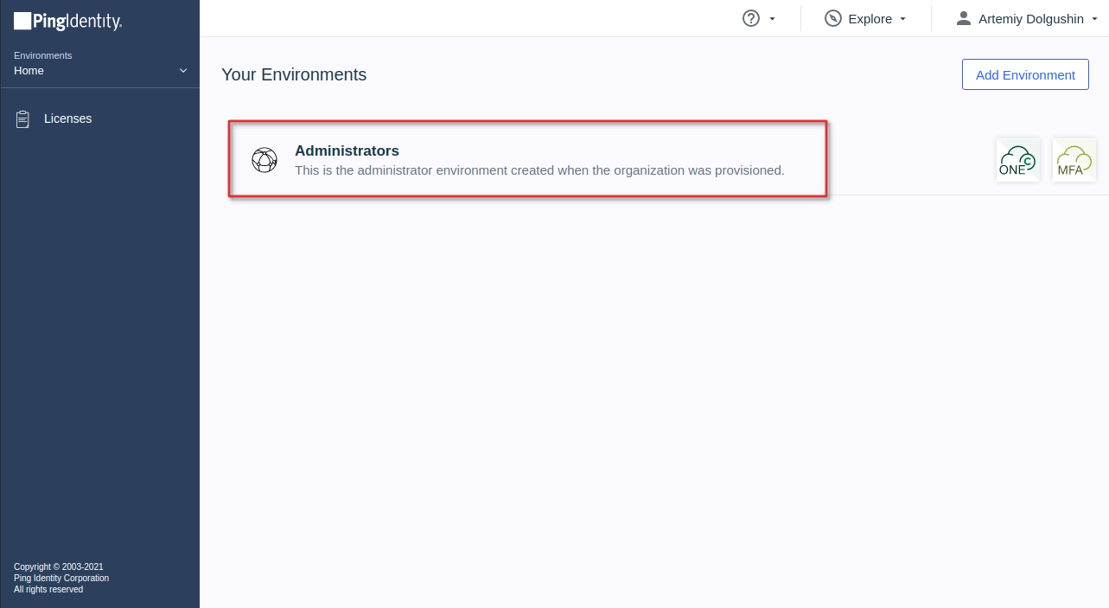Select the Home environment label

click(x=29, y=71)
